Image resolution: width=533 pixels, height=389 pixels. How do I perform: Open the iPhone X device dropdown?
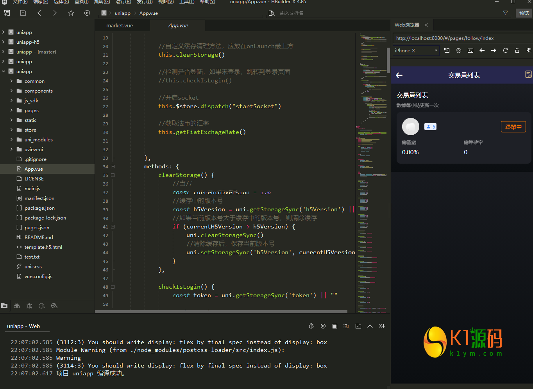416,50
